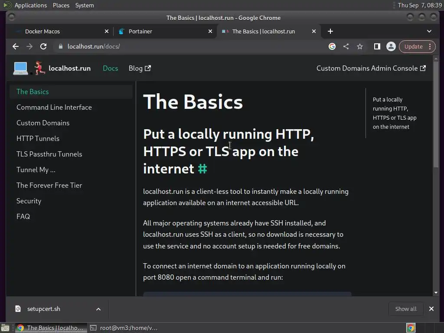
Task: Click the Chrome icon in the panel's right corner
Action: coord(411,328)
